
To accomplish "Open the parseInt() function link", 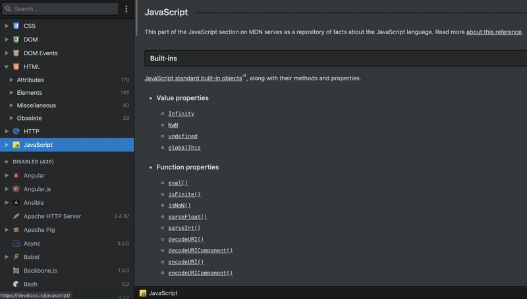I will (x=184, y=228).
